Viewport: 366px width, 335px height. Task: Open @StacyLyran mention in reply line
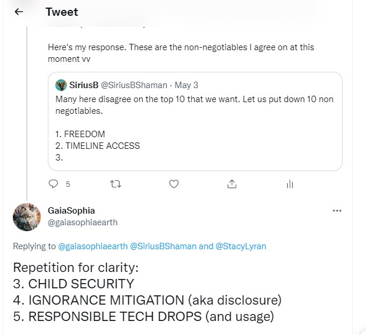[241, 246]
